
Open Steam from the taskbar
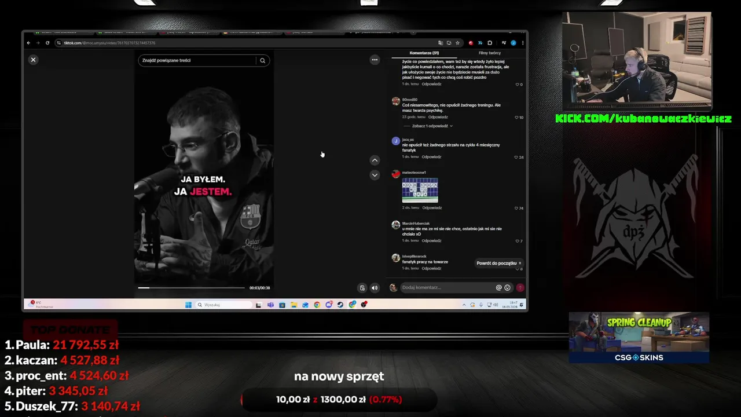click(x=340, y=305)
